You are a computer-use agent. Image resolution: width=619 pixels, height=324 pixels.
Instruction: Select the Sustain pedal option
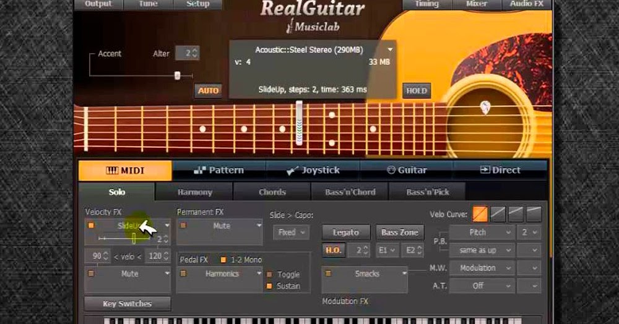click(x=270, y=286)
